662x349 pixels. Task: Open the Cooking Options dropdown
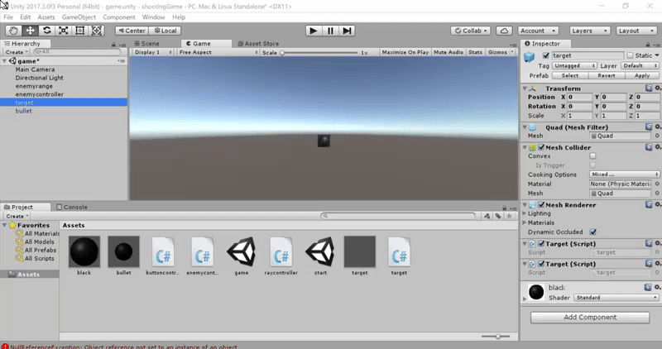(x=625, y=174)
